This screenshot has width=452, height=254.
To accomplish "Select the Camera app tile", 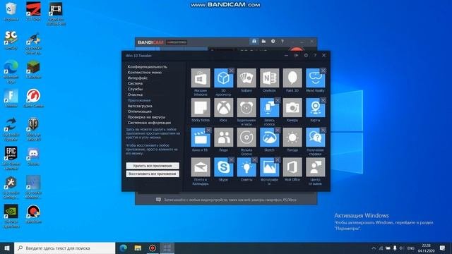I will [292, 108].
